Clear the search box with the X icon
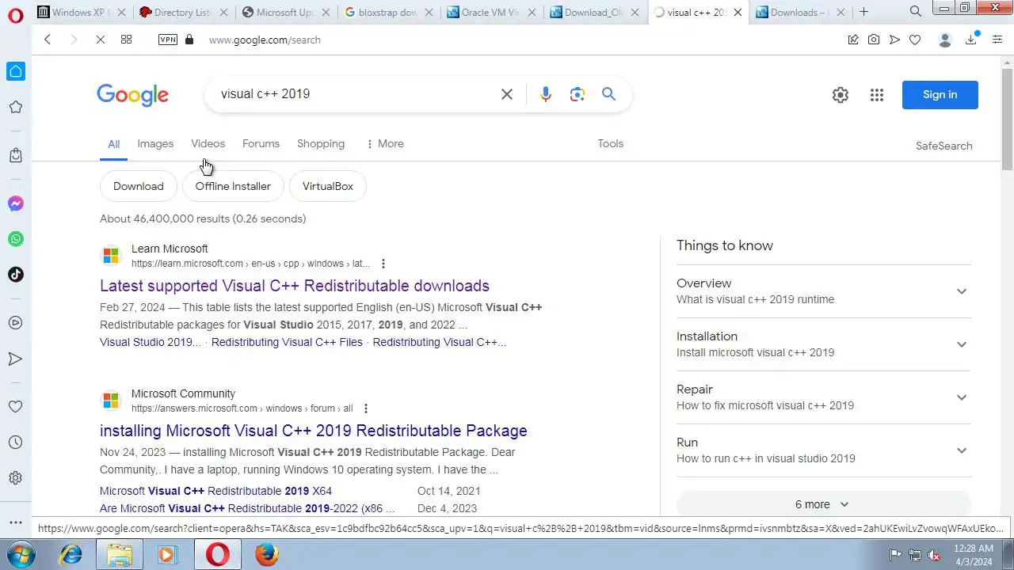This screenshot has height=570, width=1014. 507,94
